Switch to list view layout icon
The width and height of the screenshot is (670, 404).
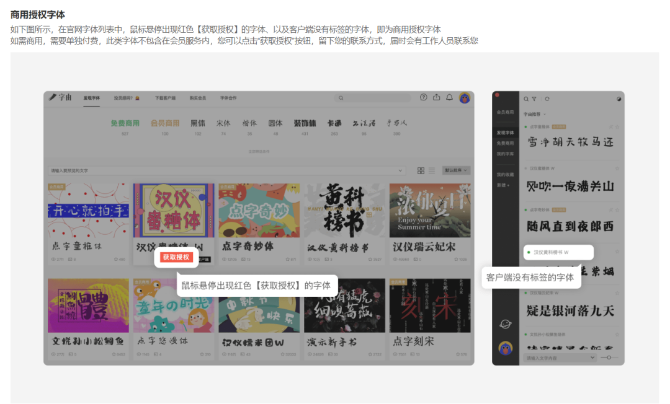432,170
